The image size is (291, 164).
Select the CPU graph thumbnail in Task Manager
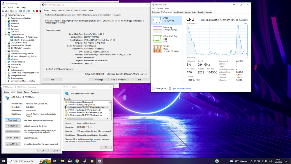point(157,20)
